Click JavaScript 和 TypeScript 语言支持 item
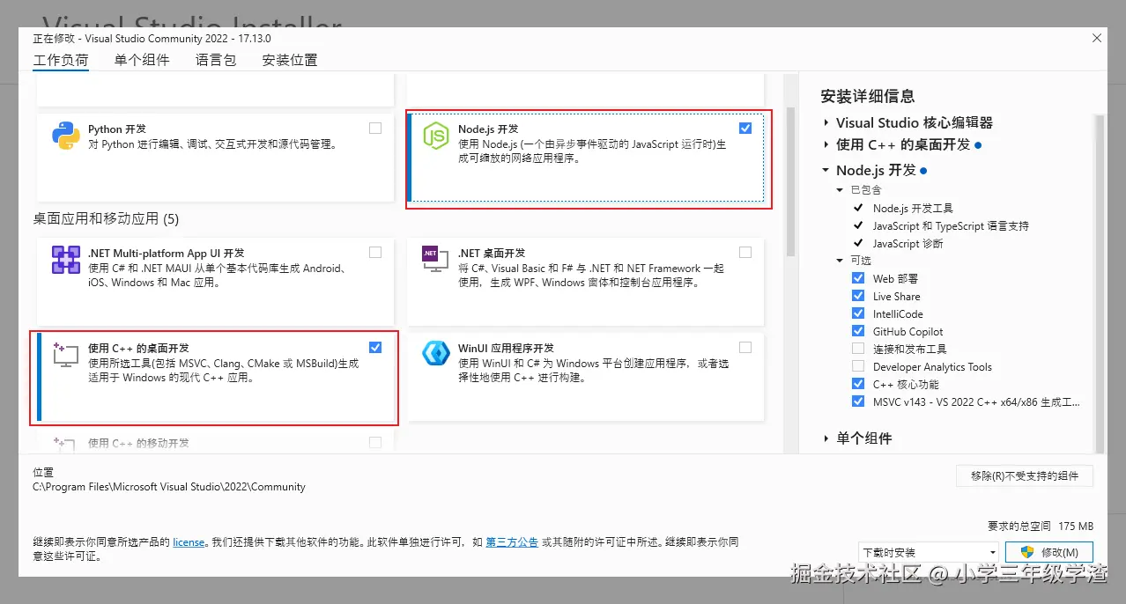This screenshot has width=1126, height=604. click(951, 226)
